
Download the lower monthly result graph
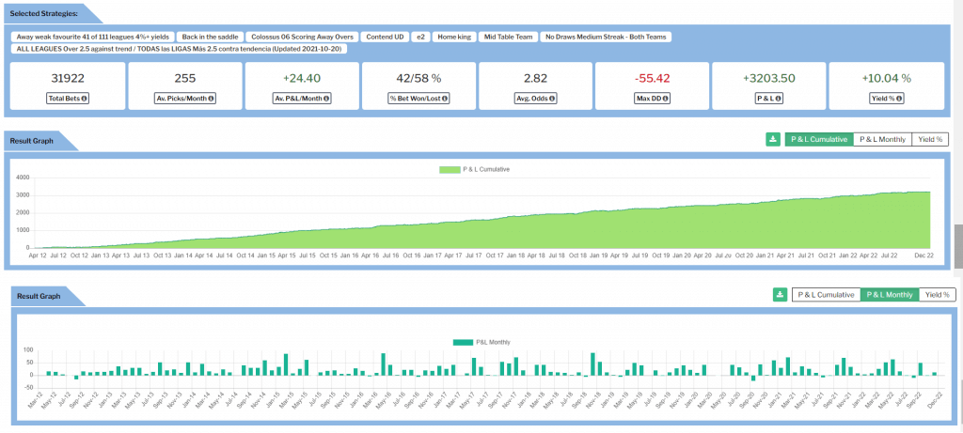pos(780,295)
